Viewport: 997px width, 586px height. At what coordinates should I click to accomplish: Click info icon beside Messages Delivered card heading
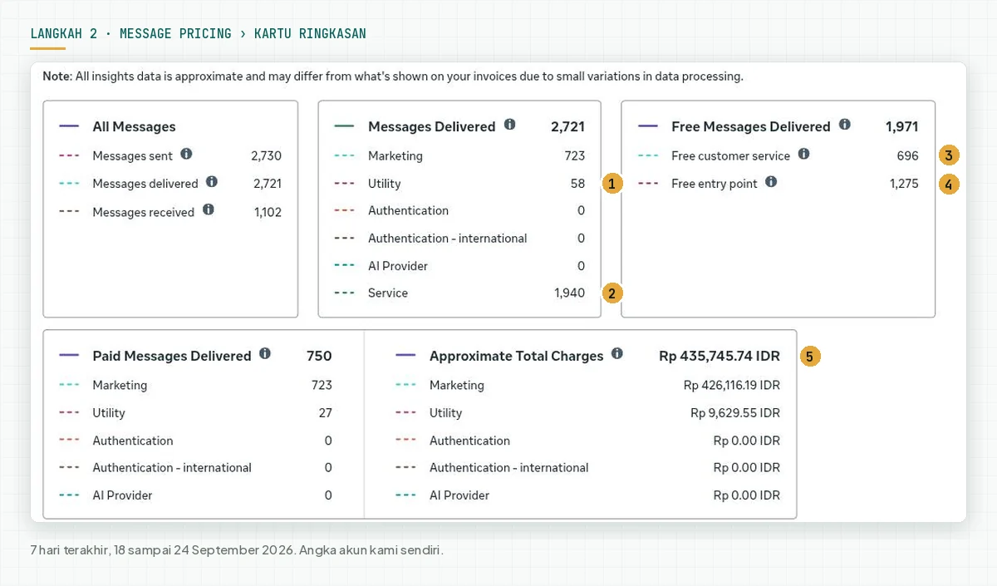[x=509, y=125]
